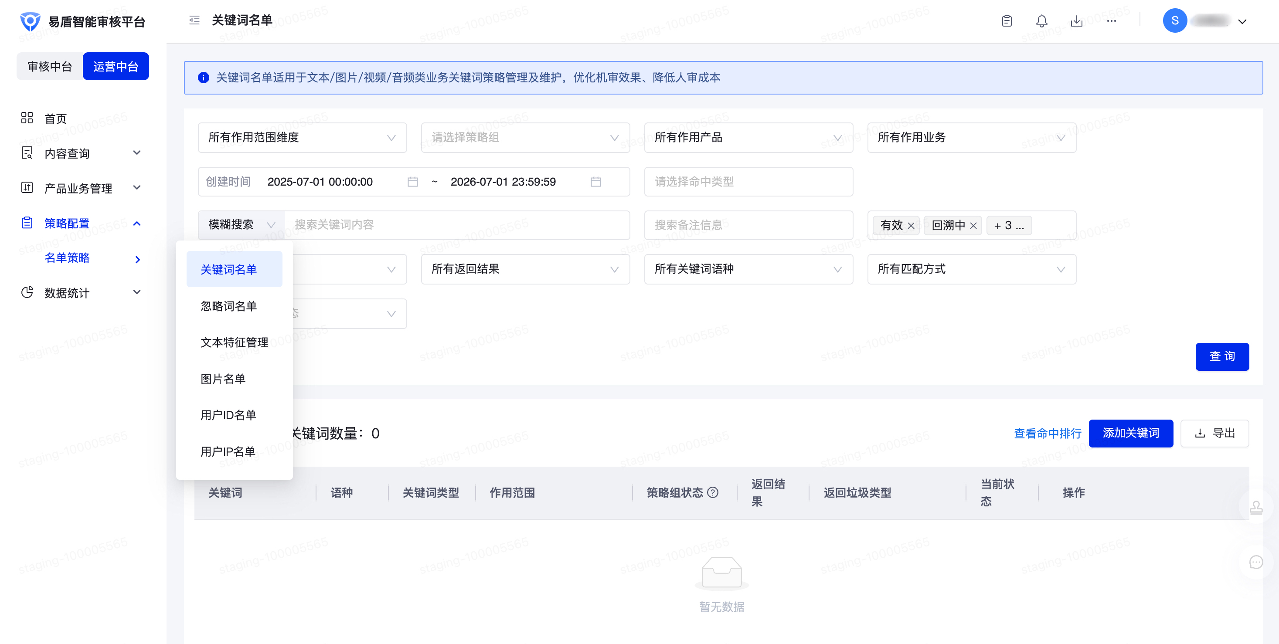Click the 易盾 shield logo icon
This screenshot has height=644, width=1279.
(x=30, y=21)
